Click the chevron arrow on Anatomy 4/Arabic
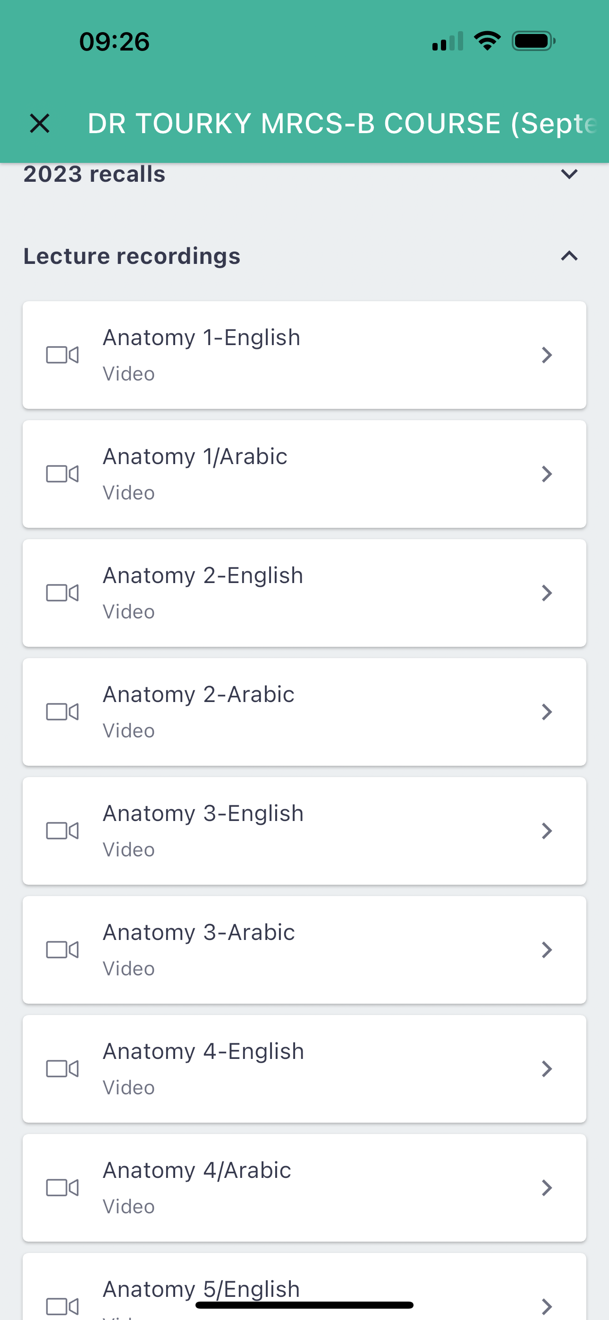Viewport: 609px width, 1320px height. click(547, 1187)
